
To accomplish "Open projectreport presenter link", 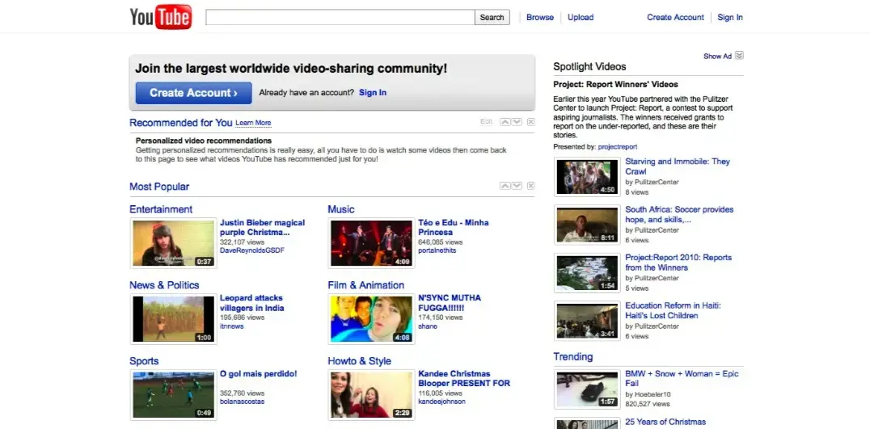I will (x=618, y=147).
